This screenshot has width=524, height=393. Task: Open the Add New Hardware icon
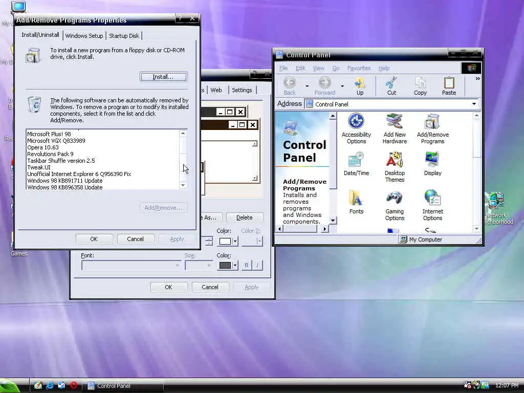pyautogui.click(x=395, y=128)
